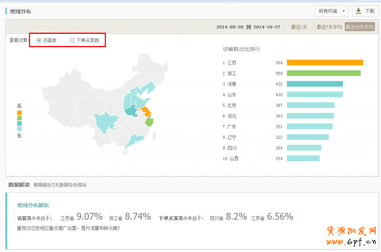Click the download arrow icon next to 下载
This screenshot has height=252, width=381.
(x=358, y=10)
